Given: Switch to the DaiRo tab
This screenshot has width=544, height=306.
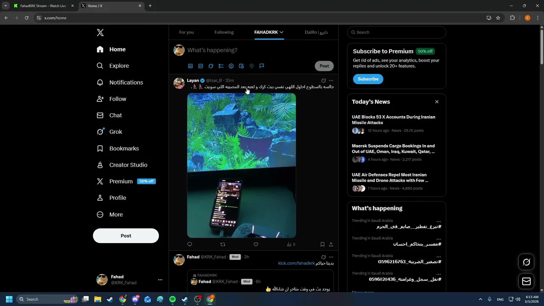Looking at the screenshot, I should pos(316,32).
